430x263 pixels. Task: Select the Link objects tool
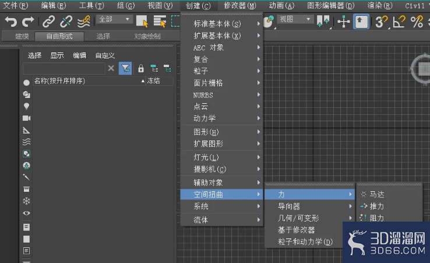pyautogui.click(x=48, y=22)
